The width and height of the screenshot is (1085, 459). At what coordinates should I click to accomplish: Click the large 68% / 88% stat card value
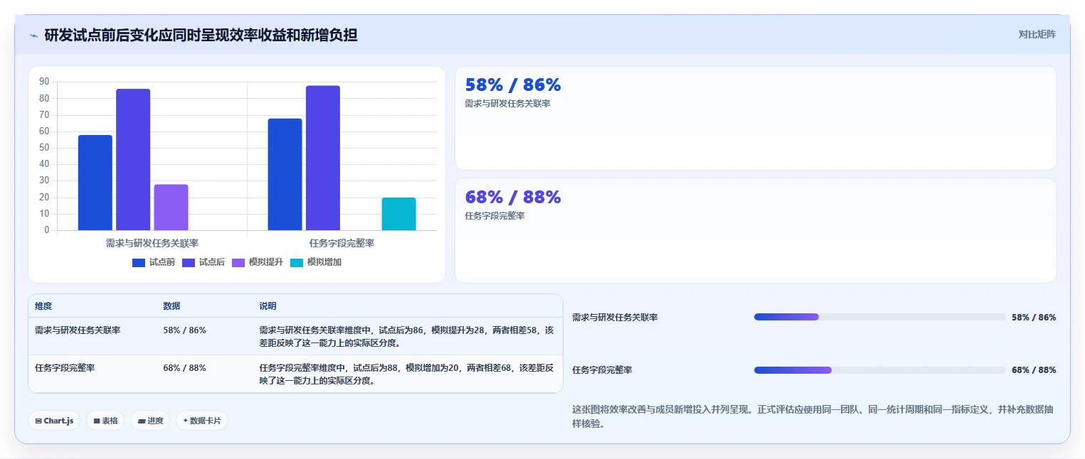coord(513,198)
